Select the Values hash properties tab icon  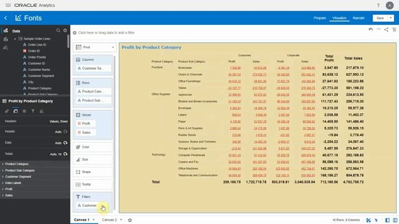click(x=24, y=111)
